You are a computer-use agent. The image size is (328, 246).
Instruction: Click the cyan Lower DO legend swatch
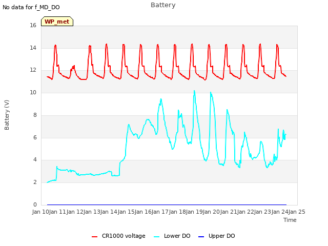(x=156, y=237)
